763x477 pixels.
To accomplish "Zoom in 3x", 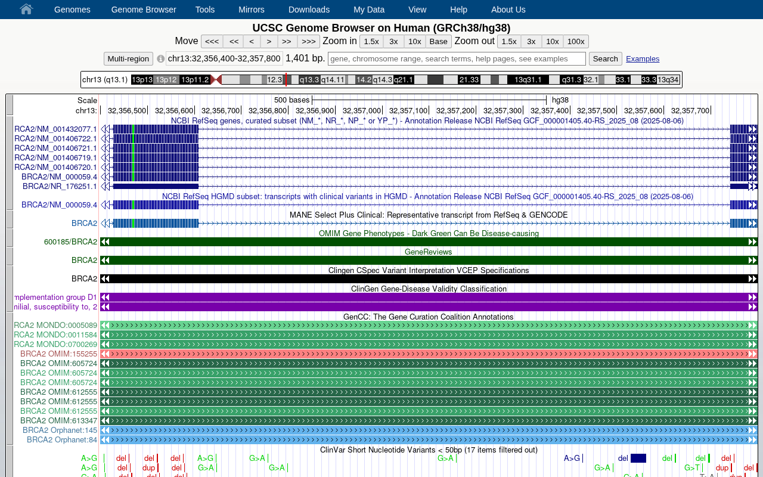I will (393, 42).
